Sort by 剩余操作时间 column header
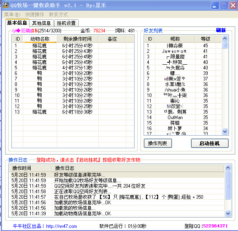This screenshot has height=231, width=238. click(x=77, y=39)
